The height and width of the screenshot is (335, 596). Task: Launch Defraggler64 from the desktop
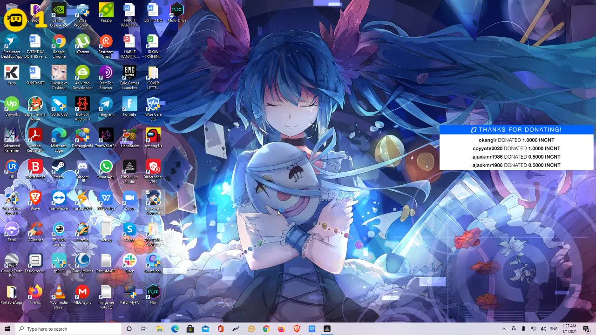(82, 138)
